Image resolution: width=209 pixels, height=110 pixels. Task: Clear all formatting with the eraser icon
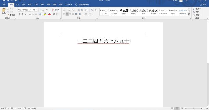tap(53, 10)
